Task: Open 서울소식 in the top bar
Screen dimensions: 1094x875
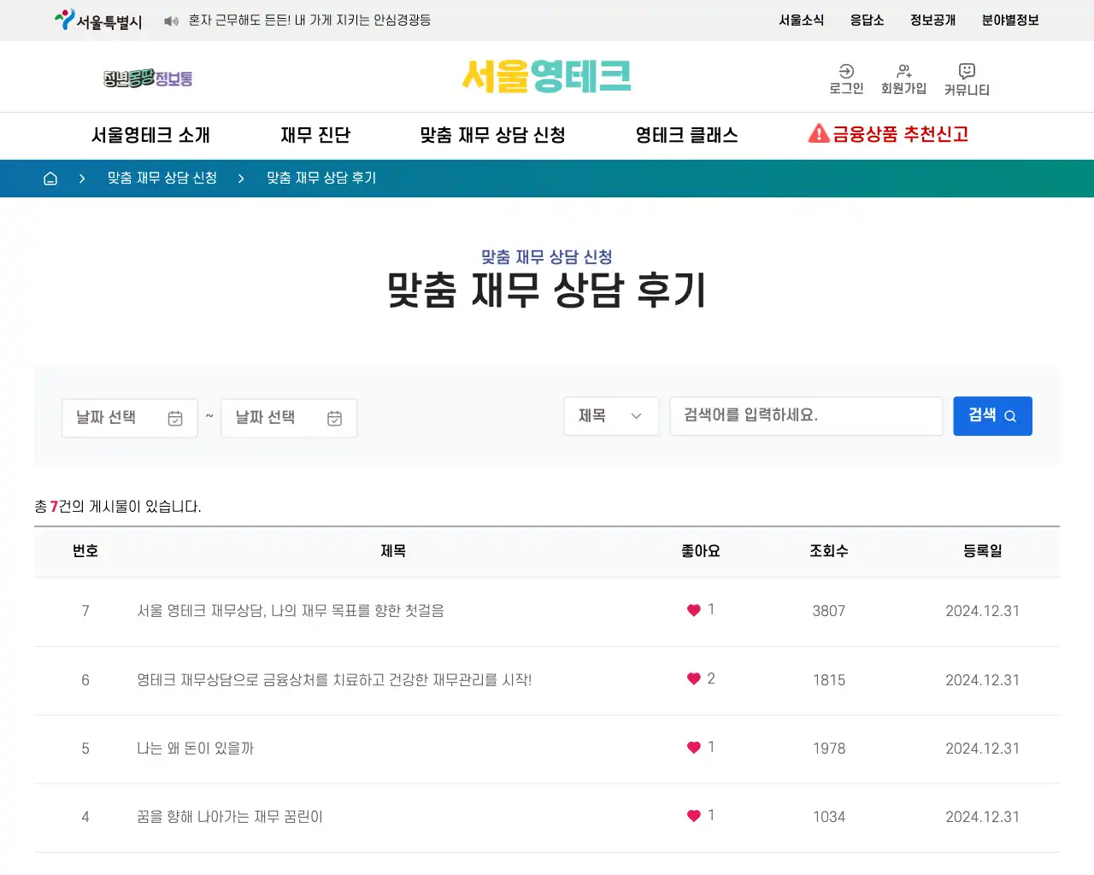Action: 801,20
